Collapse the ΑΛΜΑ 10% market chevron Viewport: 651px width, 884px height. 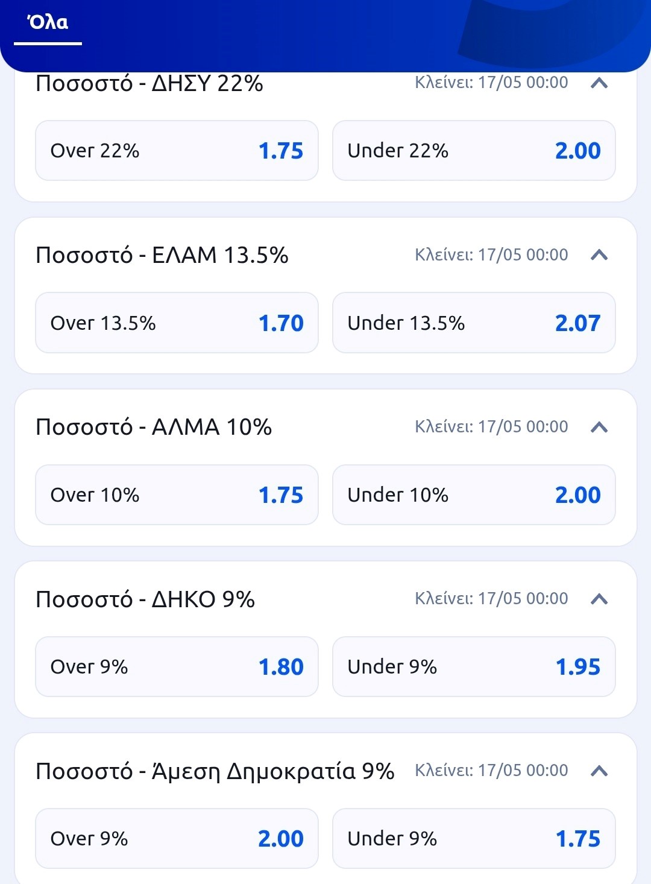tap(599, 427)
